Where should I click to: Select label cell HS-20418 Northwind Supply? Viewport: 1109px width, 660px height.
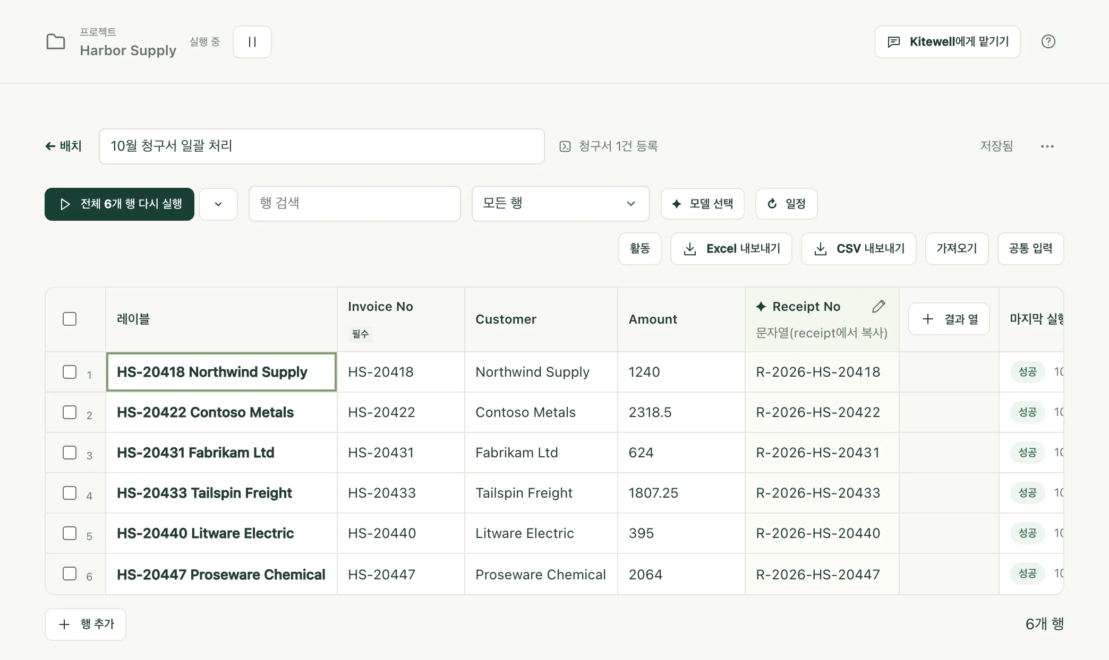(221, 372)
